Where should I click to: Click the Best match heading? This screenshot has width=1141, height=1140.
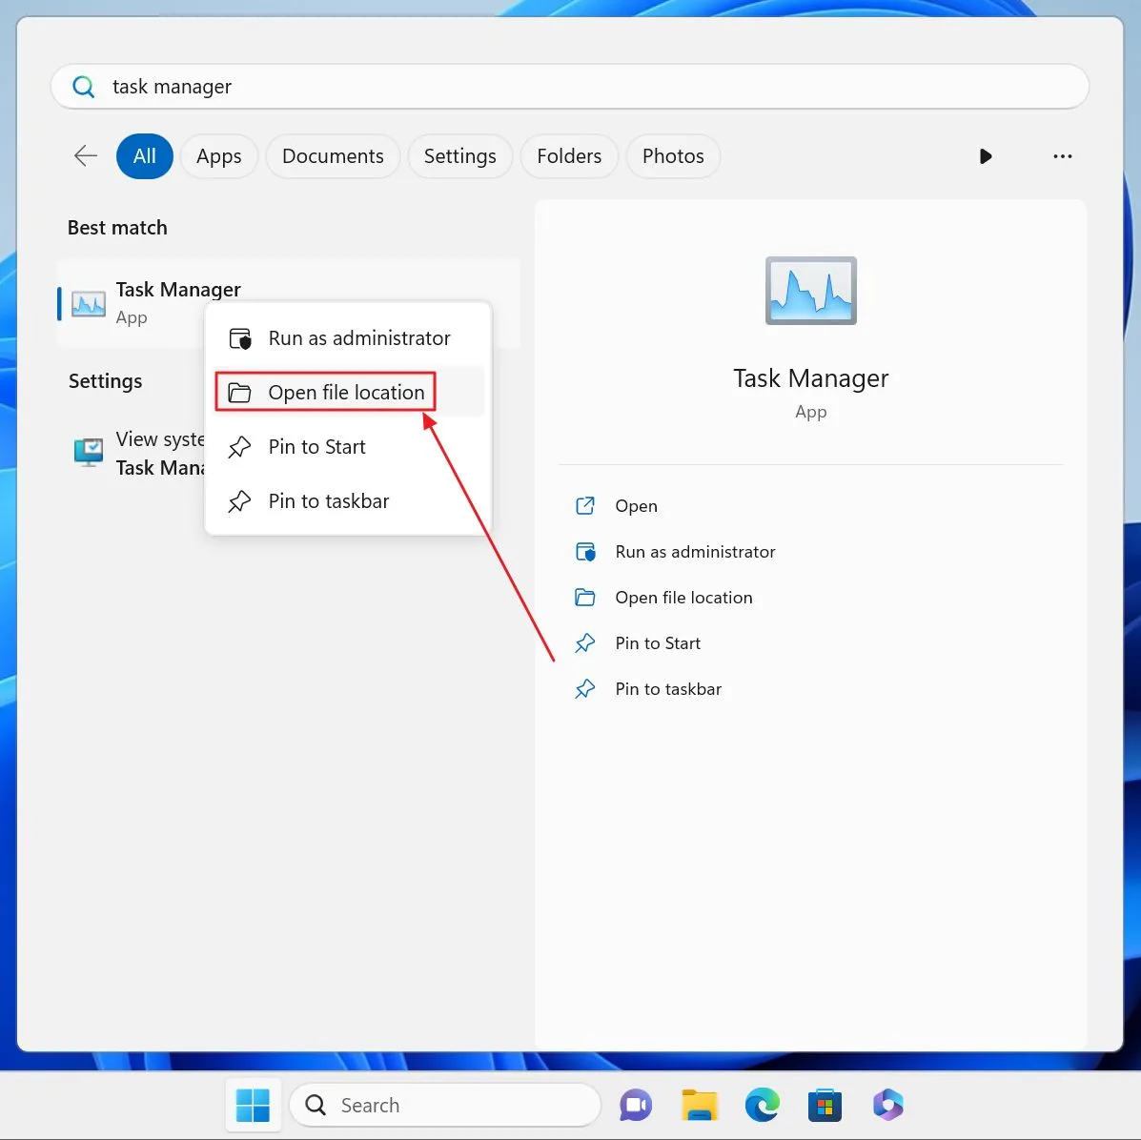pos(117,228)
